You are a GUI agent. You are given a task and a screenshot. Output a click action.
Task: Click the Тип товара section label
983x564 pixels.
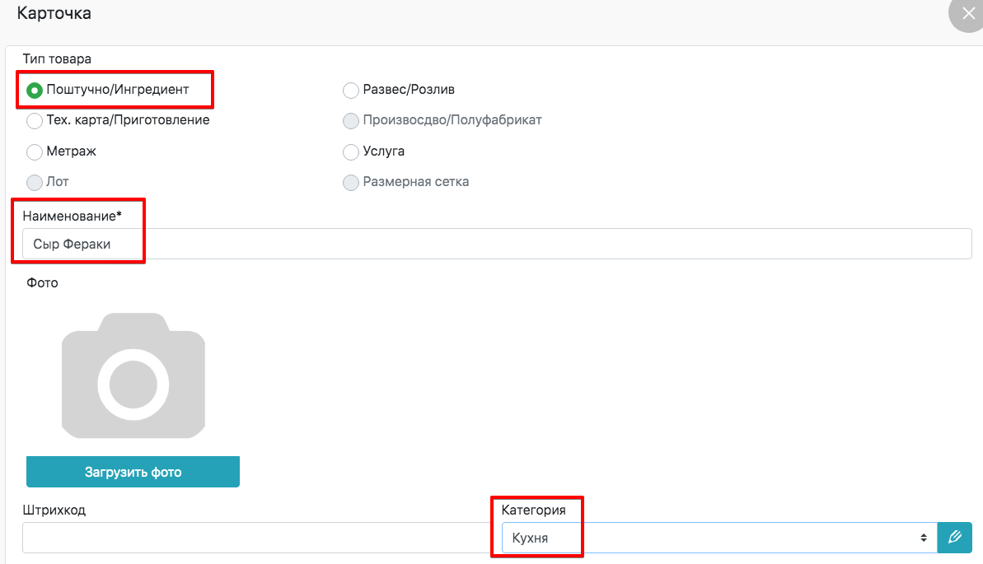click(57, 58)
